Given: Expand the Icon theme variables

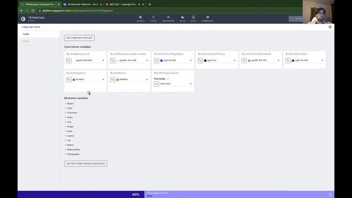Looking at the screenshot, I should click(x=68, y=122).
